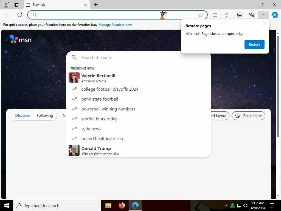This screenshot has width=281, height=211.
Task: Click the web search magnifier icon
Action: pyautogui.click(x=74, y=57)
